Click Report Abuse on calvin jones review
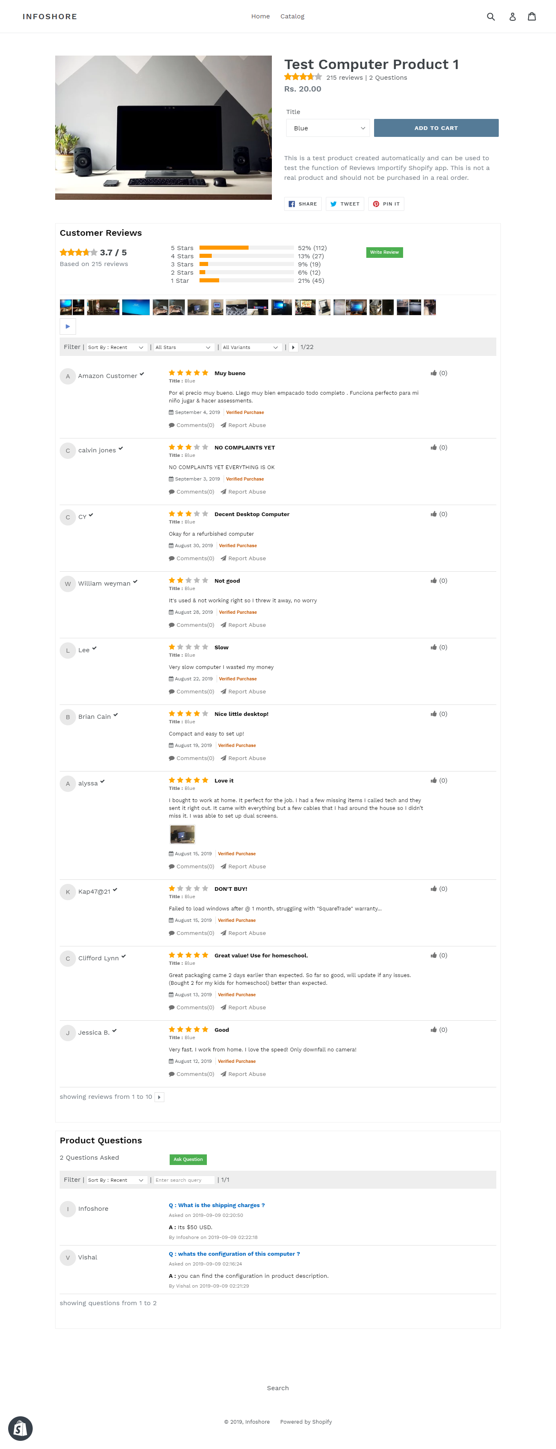The height and width of the screenshot is (1449, 556). pyautogui.click(x=243, y=492)
